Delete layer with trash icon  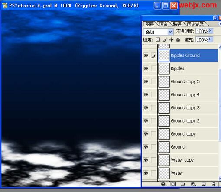pos(214,184)
